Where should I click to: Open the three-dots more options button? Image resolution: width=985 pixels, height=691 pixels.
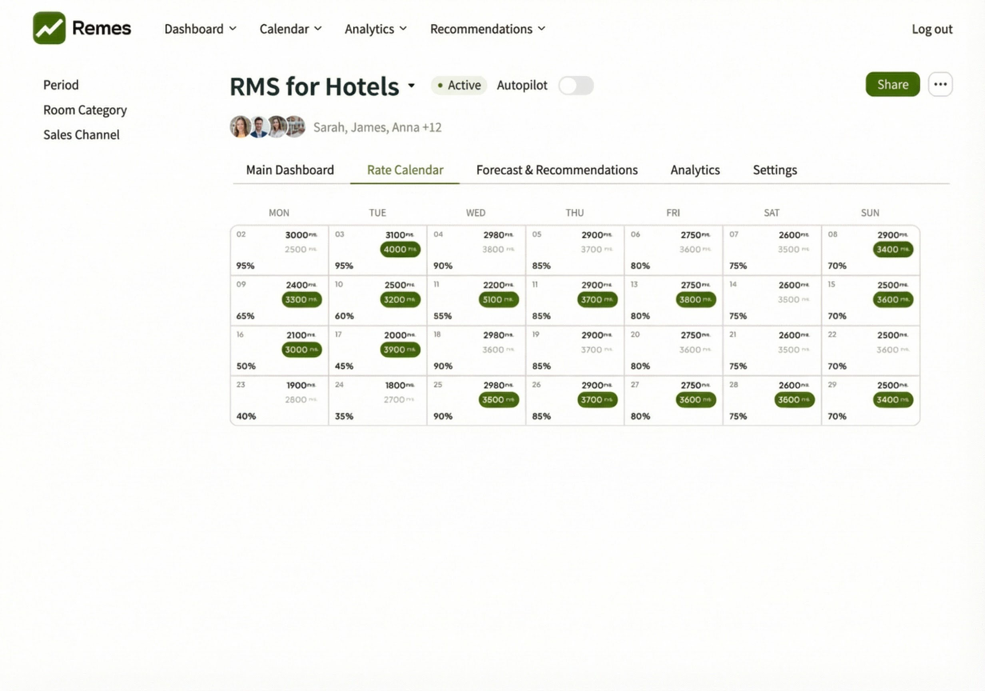(940, 84)
